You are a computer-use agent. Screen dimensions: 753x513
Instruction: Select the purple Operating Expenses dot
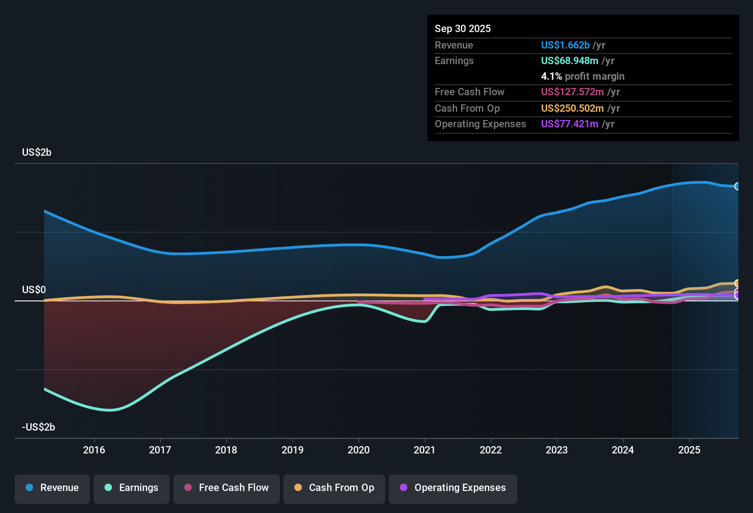pyautogui.click(x=403, y=488)
